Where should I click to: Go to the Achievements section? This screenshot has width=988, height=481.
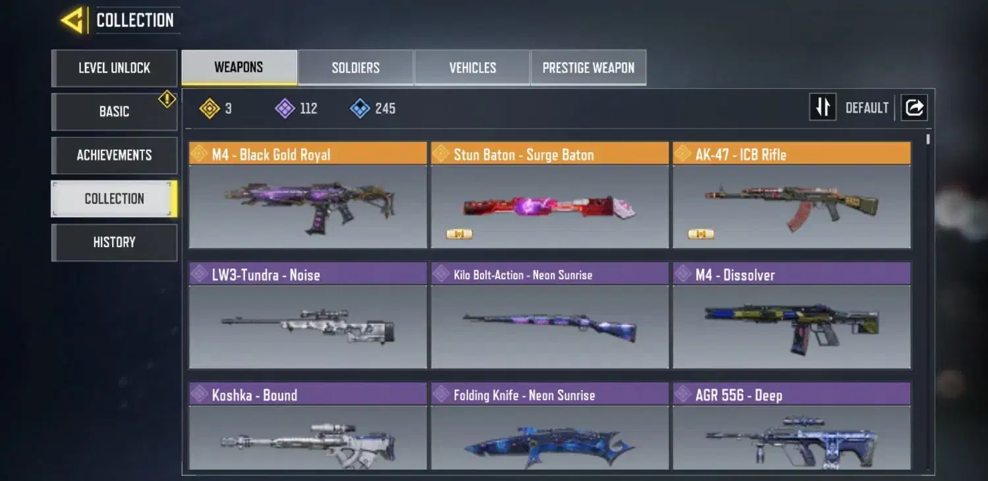pos(115,156)
